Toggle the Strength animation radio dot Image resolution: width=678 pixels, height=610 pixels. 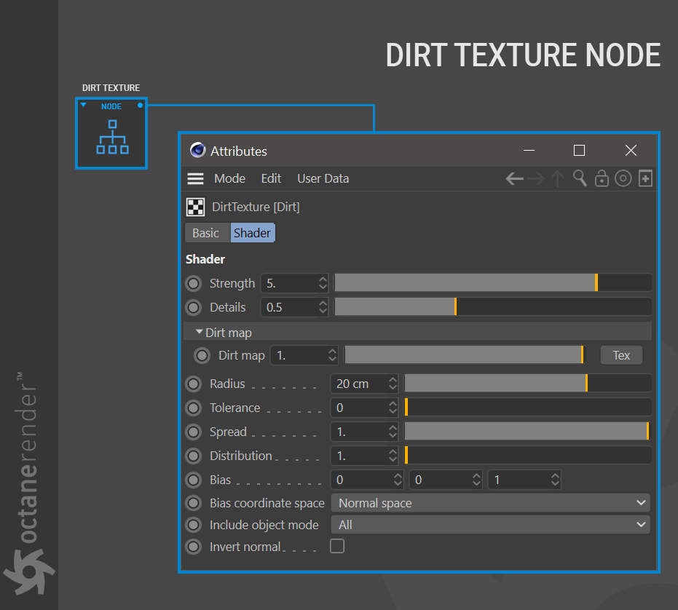[194, 283]
